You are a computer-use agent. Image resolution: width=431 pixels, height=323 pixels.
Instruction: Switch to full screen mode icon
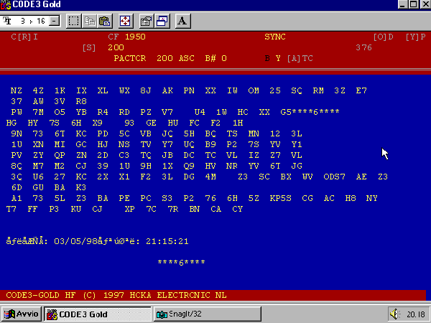click(125, 21)
